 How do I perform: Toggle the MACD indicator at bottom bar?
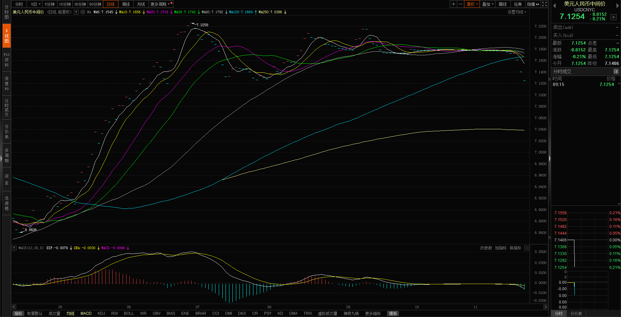86,313
